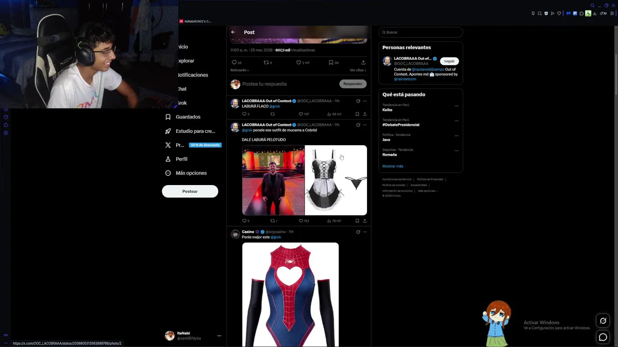
Task: Click the Postear button
Action: pyautogui.click(x=190, y=191)
